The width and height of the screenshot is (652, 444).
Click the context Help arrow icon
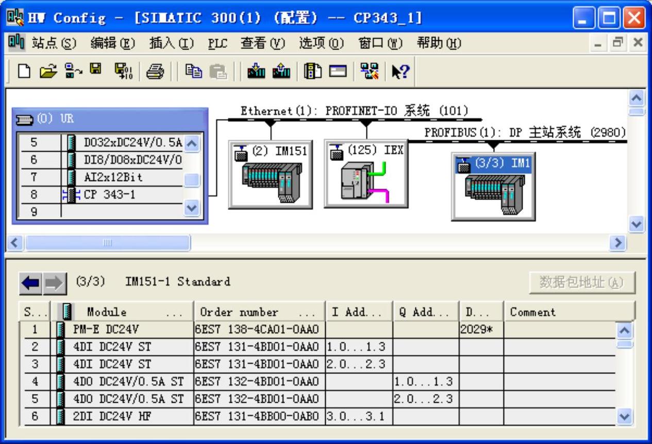pyautogui.click(x=399, y=72)
